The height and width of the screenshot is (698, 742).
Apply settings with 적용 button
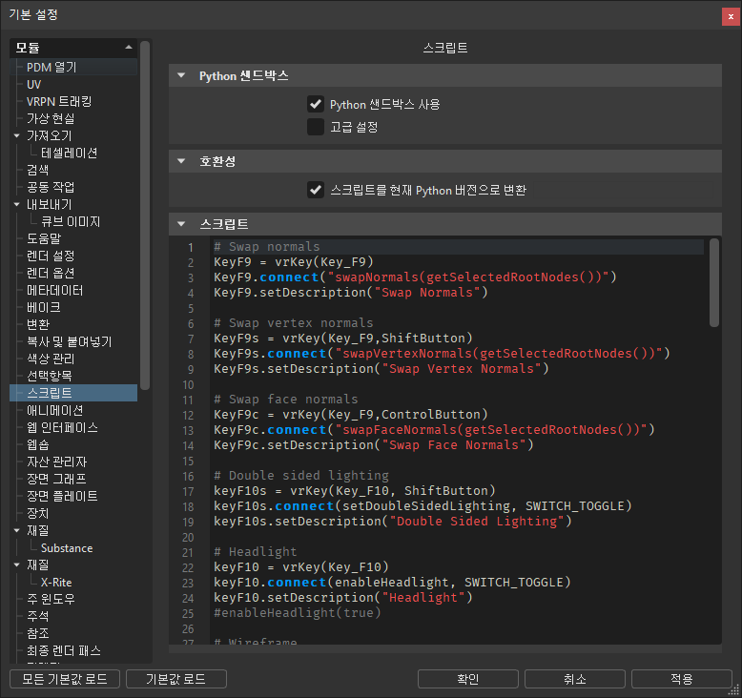coord(682,679)
